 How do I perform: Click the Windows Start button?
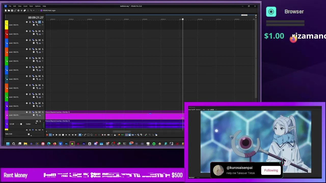pos(8,144)
